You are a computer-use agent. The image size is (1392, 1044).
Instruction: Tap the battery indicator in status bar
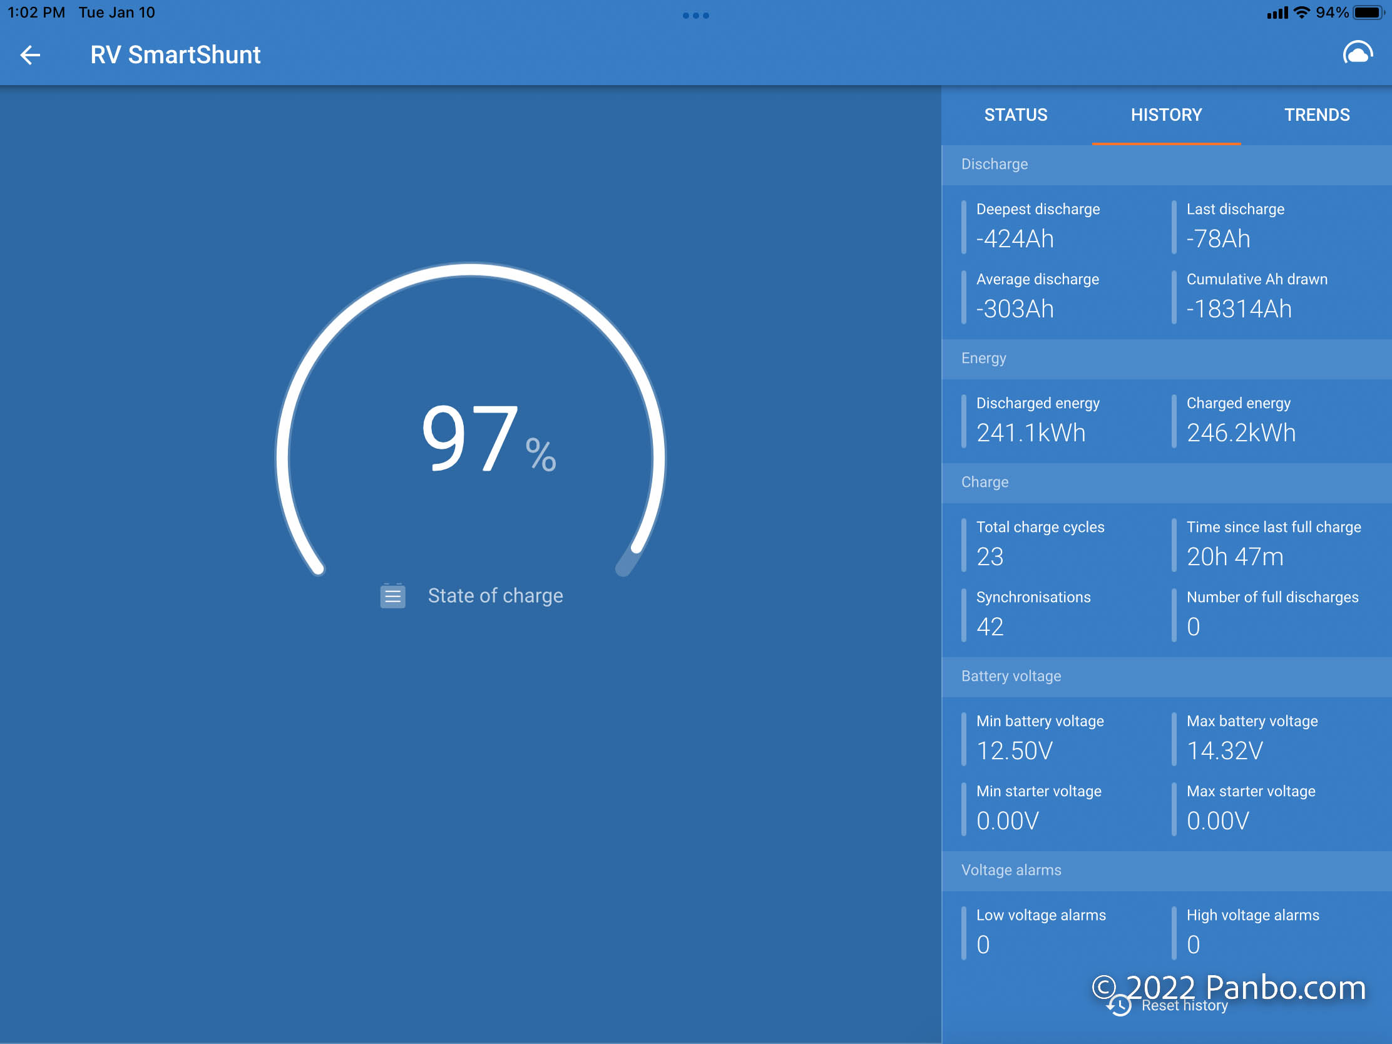click(1370, 13)
